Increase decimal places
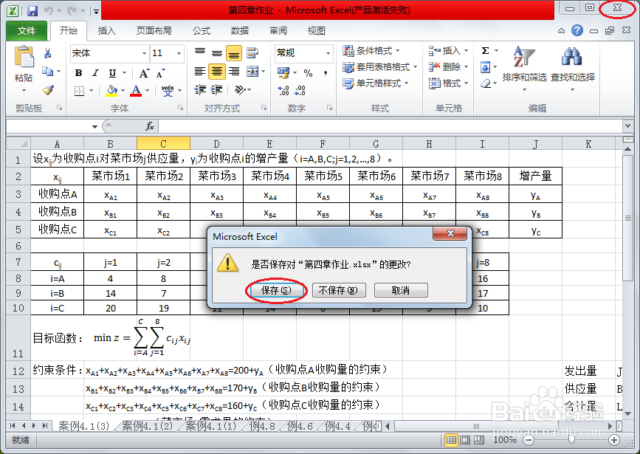 (x=283, y=90)
